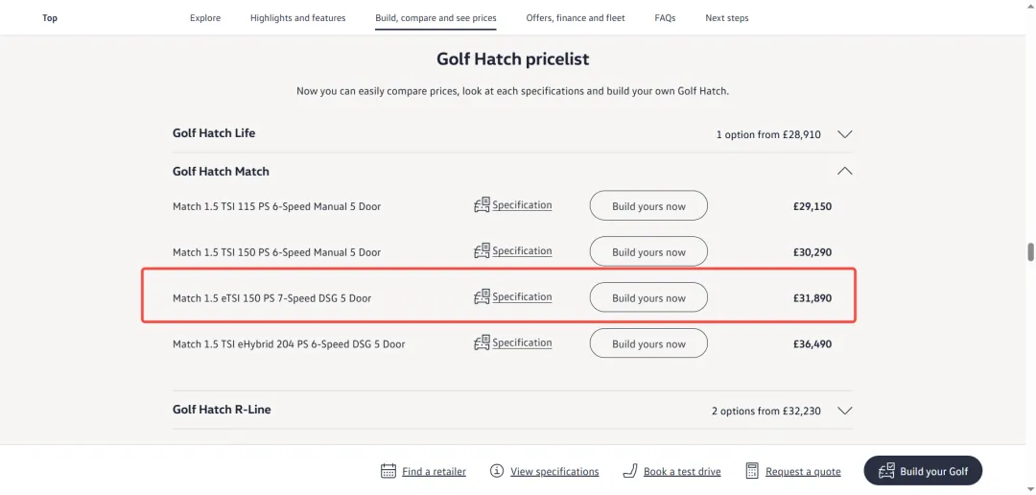1036x495 pixels.
Task: Switch to Offers, finance and fleet tab
Action: pyautogui.click(x=575, y=18)
